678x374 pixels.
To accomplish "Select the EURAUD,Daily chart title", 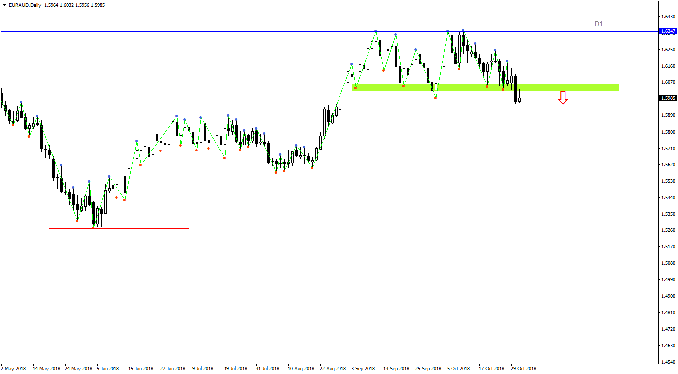I will [25, 5].
